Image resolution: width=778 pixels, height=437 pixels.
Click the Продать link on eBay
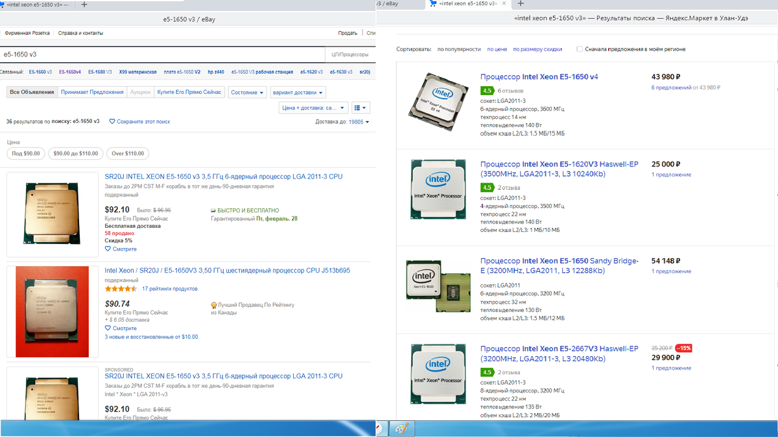coord(348,33)
